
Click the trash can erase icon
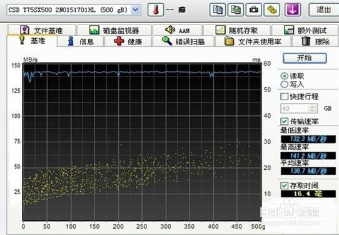point(306,41)
